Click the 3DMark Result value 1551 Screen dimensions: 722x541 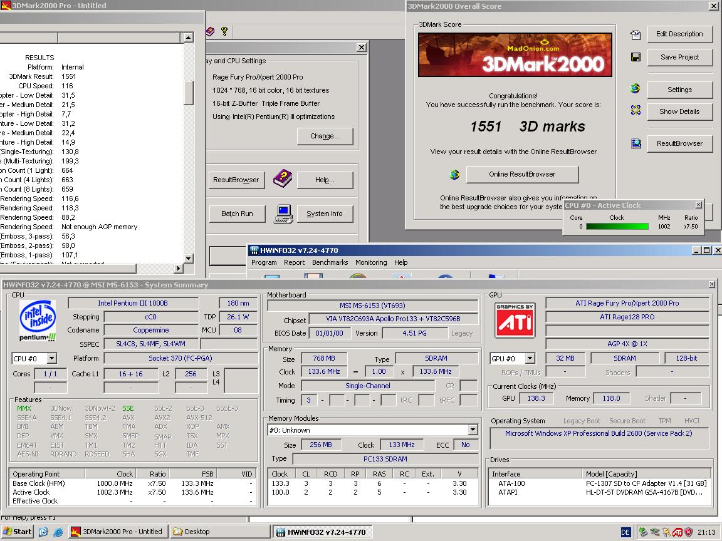(x=68, y=76)
